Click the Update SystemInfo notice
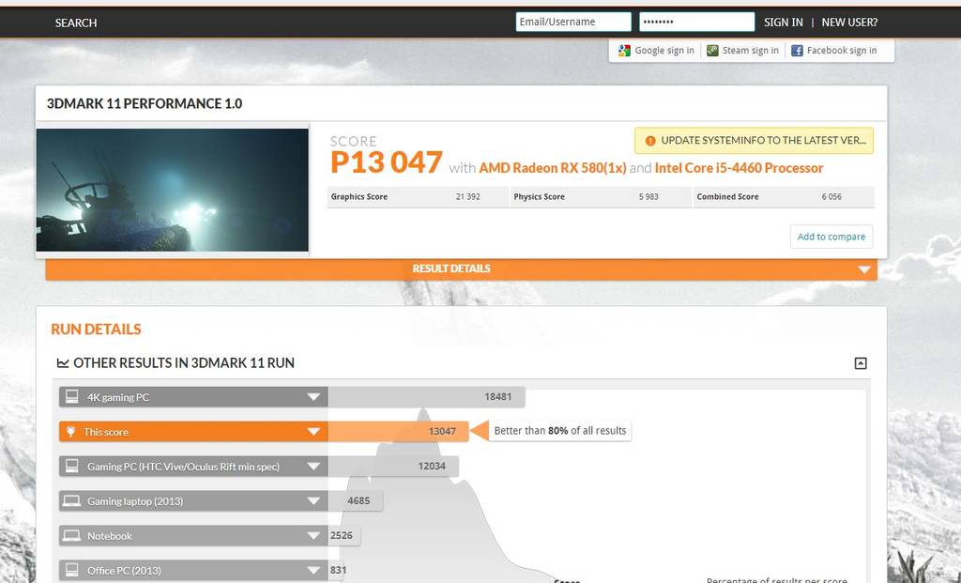The image size is (961, 583). point(754,141)
